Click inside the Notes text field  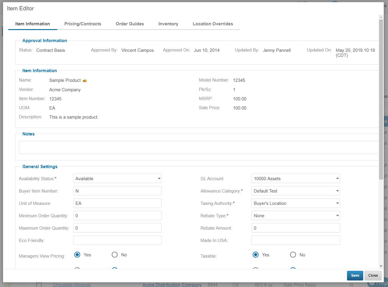pyautogui.click(x=198, y=147)
